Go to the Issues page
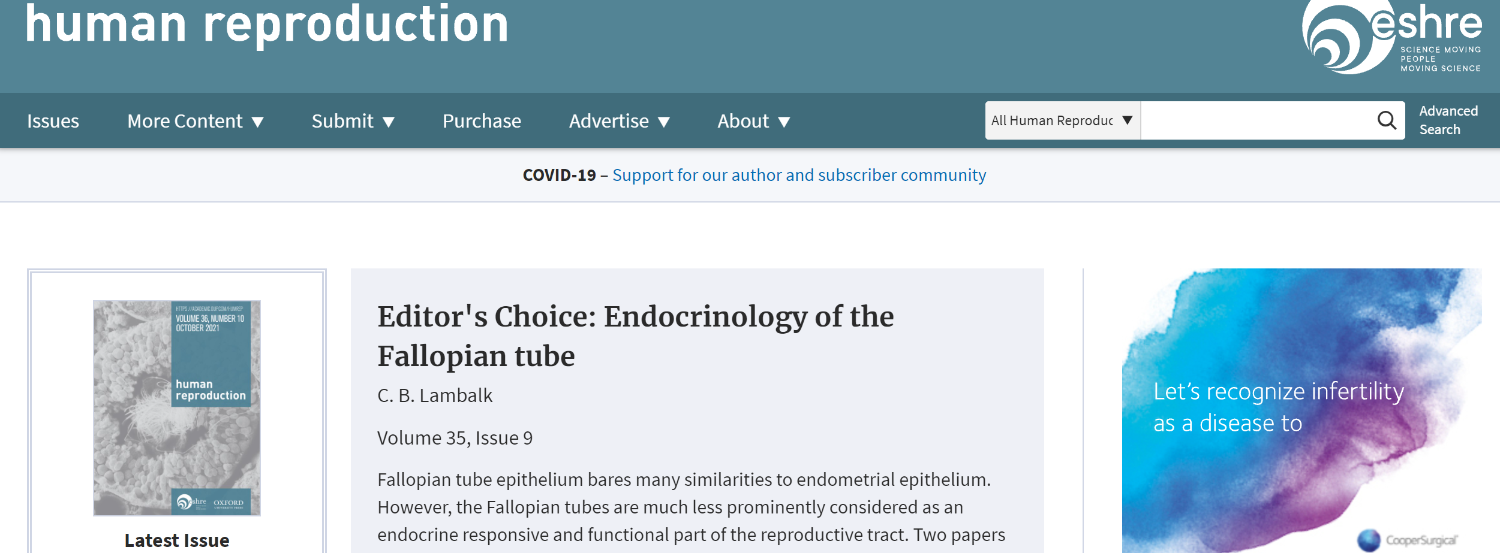This screenshot has width=1500, height=553. tap(53, 121)
